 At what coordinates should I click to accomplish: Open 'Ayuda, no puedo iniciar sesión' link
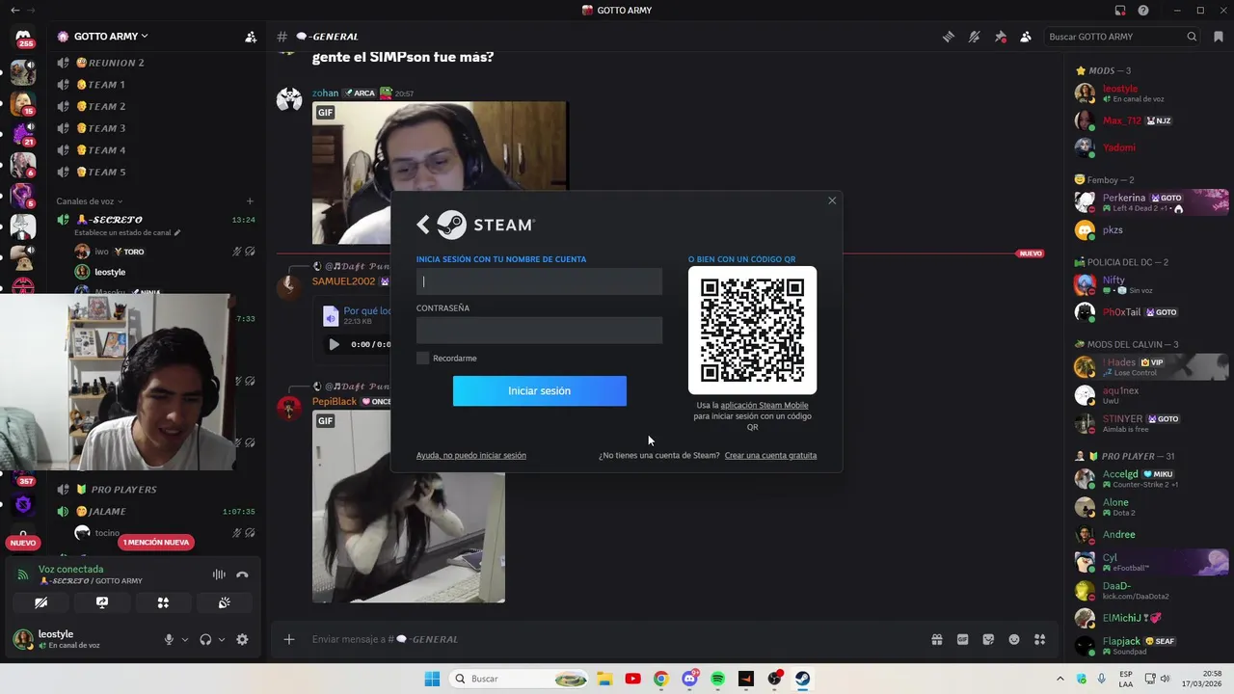click(x=471, y=455)
